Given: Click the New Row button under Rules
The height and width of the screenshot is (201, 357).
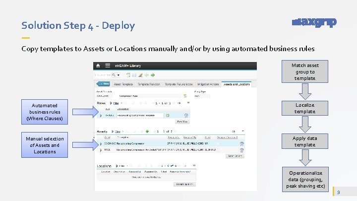Looking at the screenshot, I should (182, 122).
